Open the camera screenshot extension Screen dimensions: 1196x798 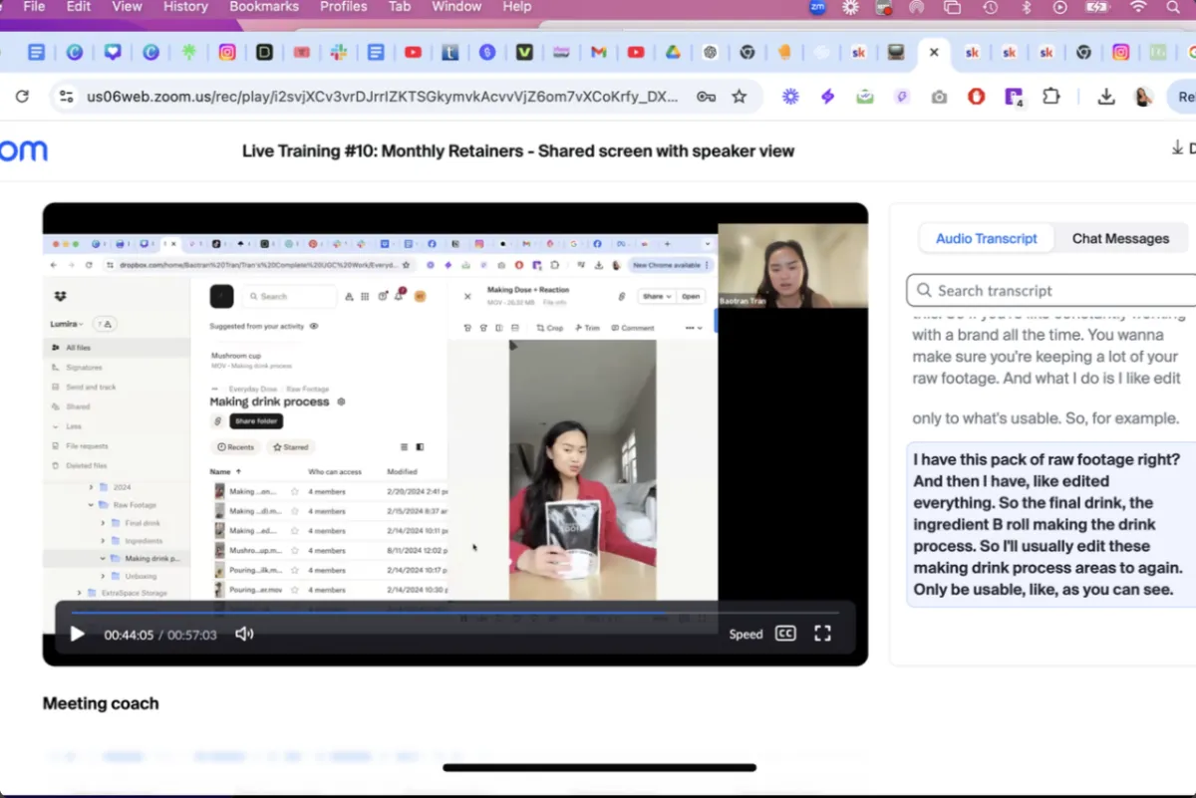(939, 97)
